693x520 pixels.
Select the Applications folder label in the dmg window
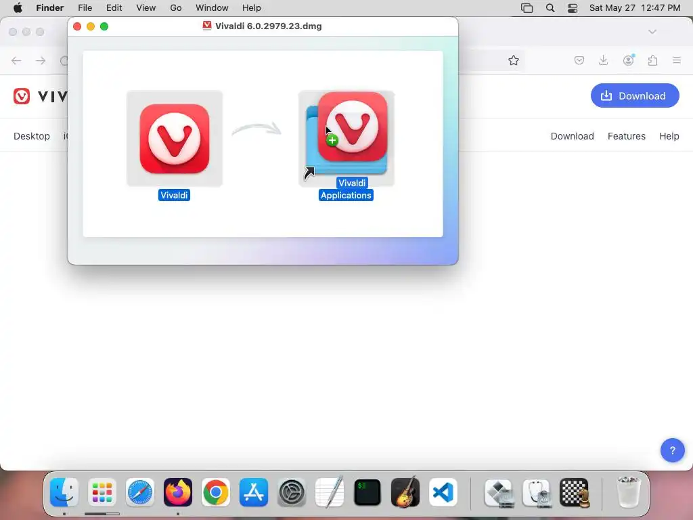(346, 196)
